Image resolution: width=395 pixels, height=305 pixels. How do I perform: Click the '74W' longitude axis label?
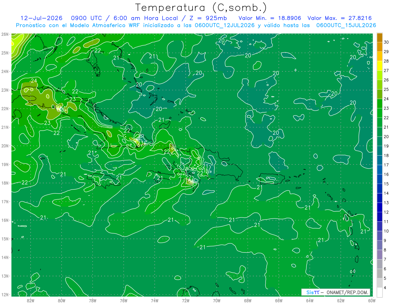pyautogui.click(x=154, y=301)
